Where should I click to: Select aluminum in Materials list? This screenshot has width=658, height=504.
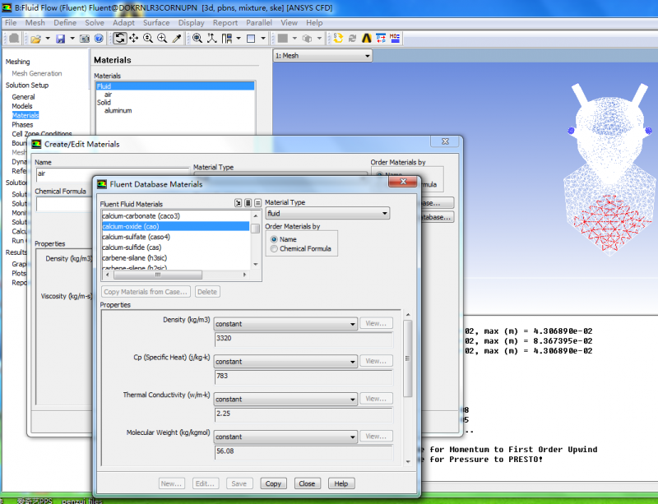pos(118,110)
